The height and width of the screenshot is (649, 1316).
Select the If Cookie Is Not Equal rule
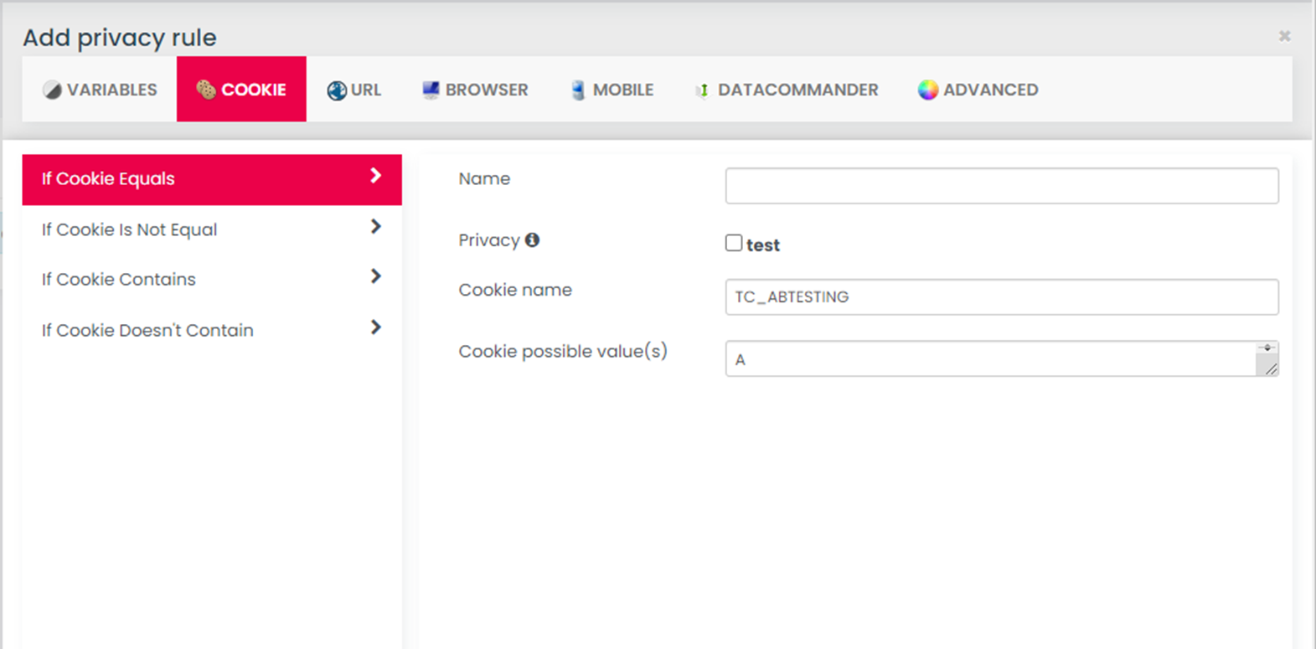[130, 229]
